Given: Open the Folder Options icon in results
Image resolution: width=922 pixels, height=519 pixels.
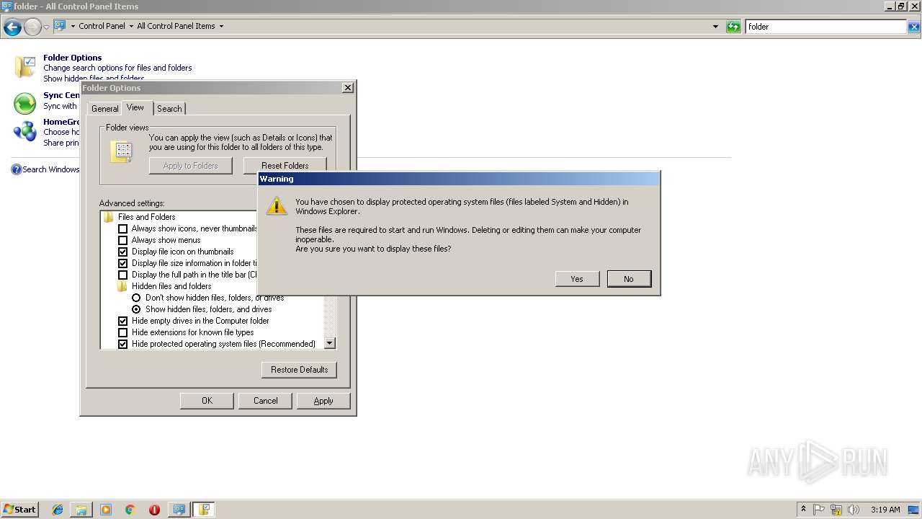Looking at the screenshot, I should point(25,67).
